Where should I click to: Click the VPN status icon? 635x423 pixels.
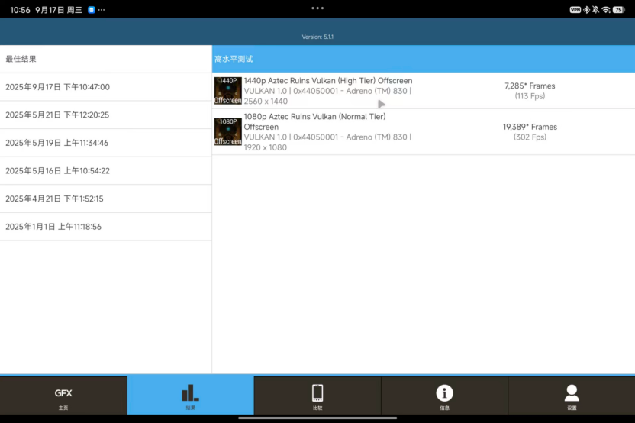coord(575,10)
